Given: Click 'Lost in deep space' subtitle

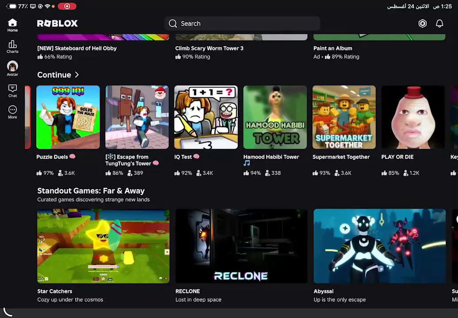Looking at the screenshot, I should pyautogui.click(x=198, y=299).
